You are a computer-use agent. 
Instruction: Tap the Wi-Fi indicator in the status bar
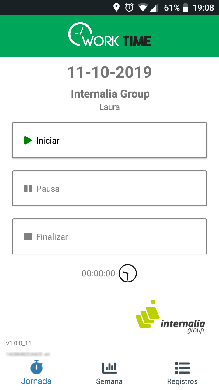[143, 7]
